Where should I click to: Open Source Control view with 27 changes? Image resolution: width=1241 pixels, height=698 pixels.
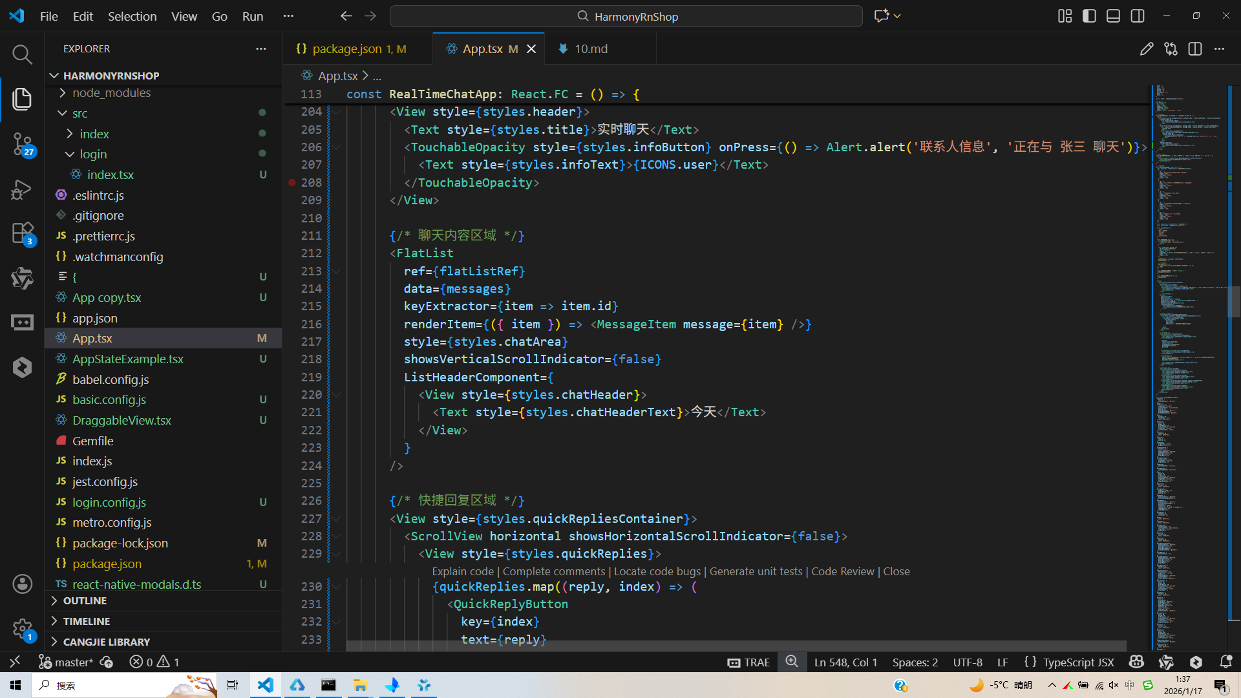click(x=22, y=143)
